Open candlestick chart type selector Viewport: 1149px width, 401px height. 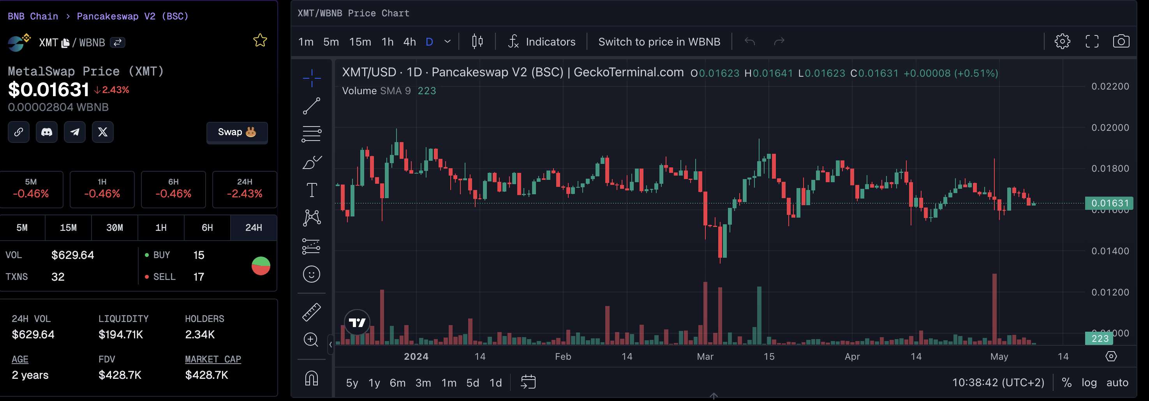(x=477, y=42)
